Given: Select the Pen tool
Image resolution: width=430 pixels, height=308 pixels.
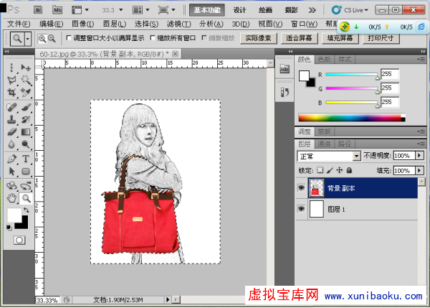Looking at the screenshot, I should click(x=11, y=159).
